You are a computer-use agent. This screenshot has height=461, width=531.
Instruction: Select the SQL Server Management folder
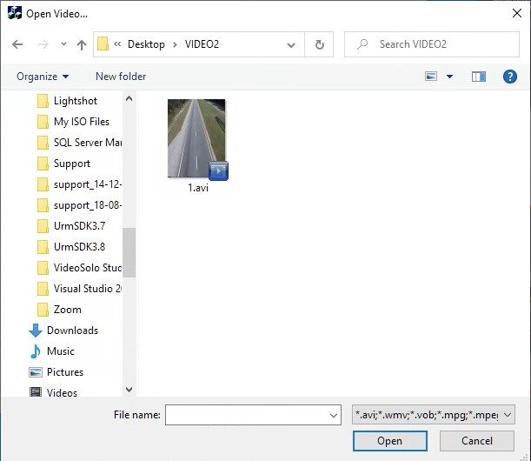88,143
